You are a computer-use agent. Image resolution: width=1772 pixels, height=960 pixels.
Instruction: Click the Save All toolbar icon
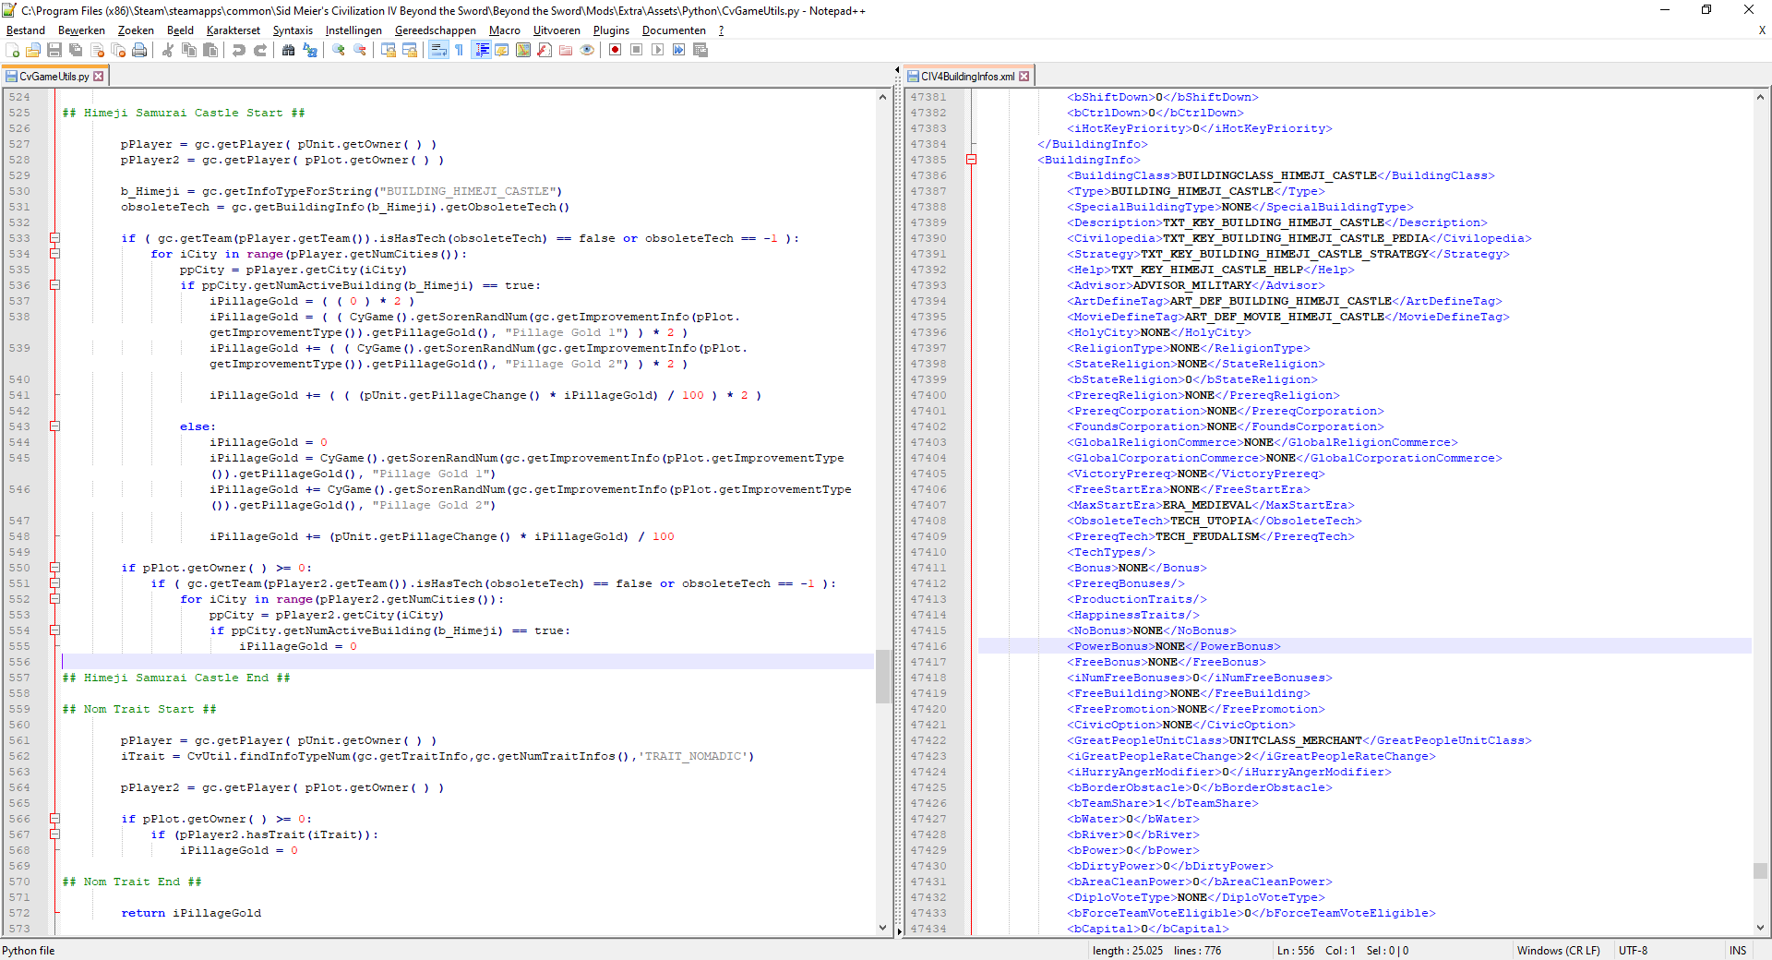click(x=76, y=50)
